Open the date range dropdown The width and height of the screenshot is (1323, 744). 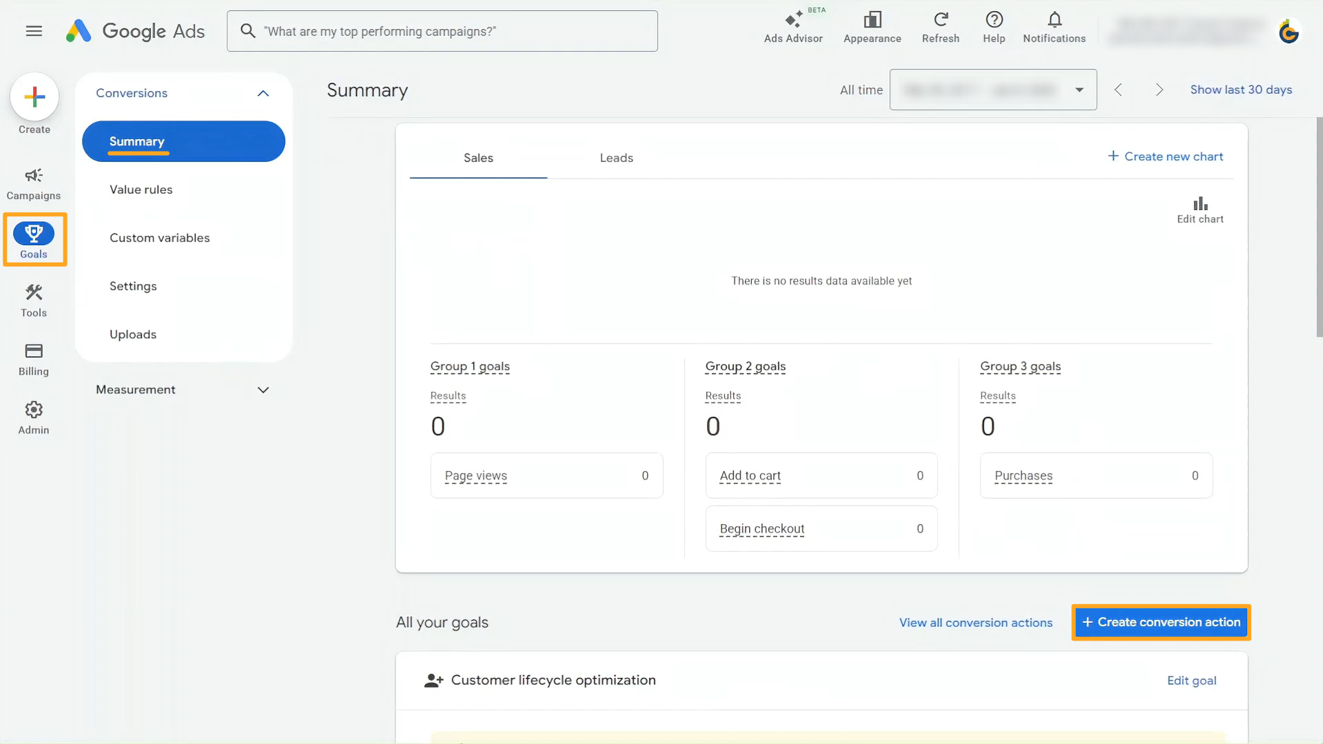coord(993,90)
